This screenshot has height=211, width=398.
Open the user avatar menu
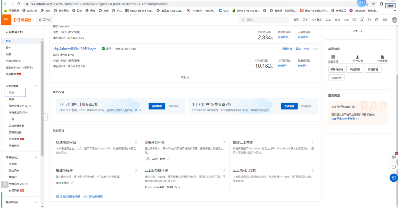[394, 20]
